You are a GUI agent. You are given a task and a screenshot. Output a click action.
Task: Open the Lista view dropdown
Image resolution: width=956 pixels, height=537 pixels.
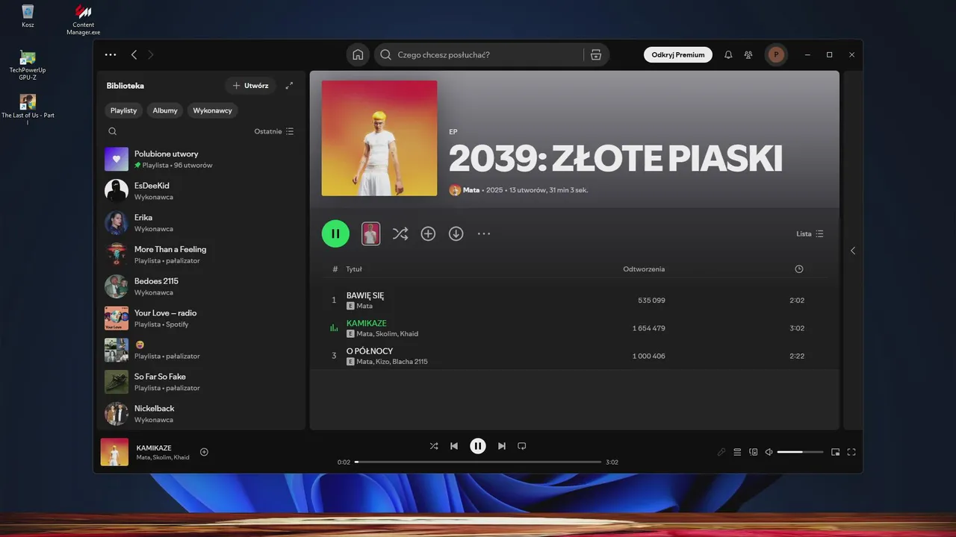[810, 233]
